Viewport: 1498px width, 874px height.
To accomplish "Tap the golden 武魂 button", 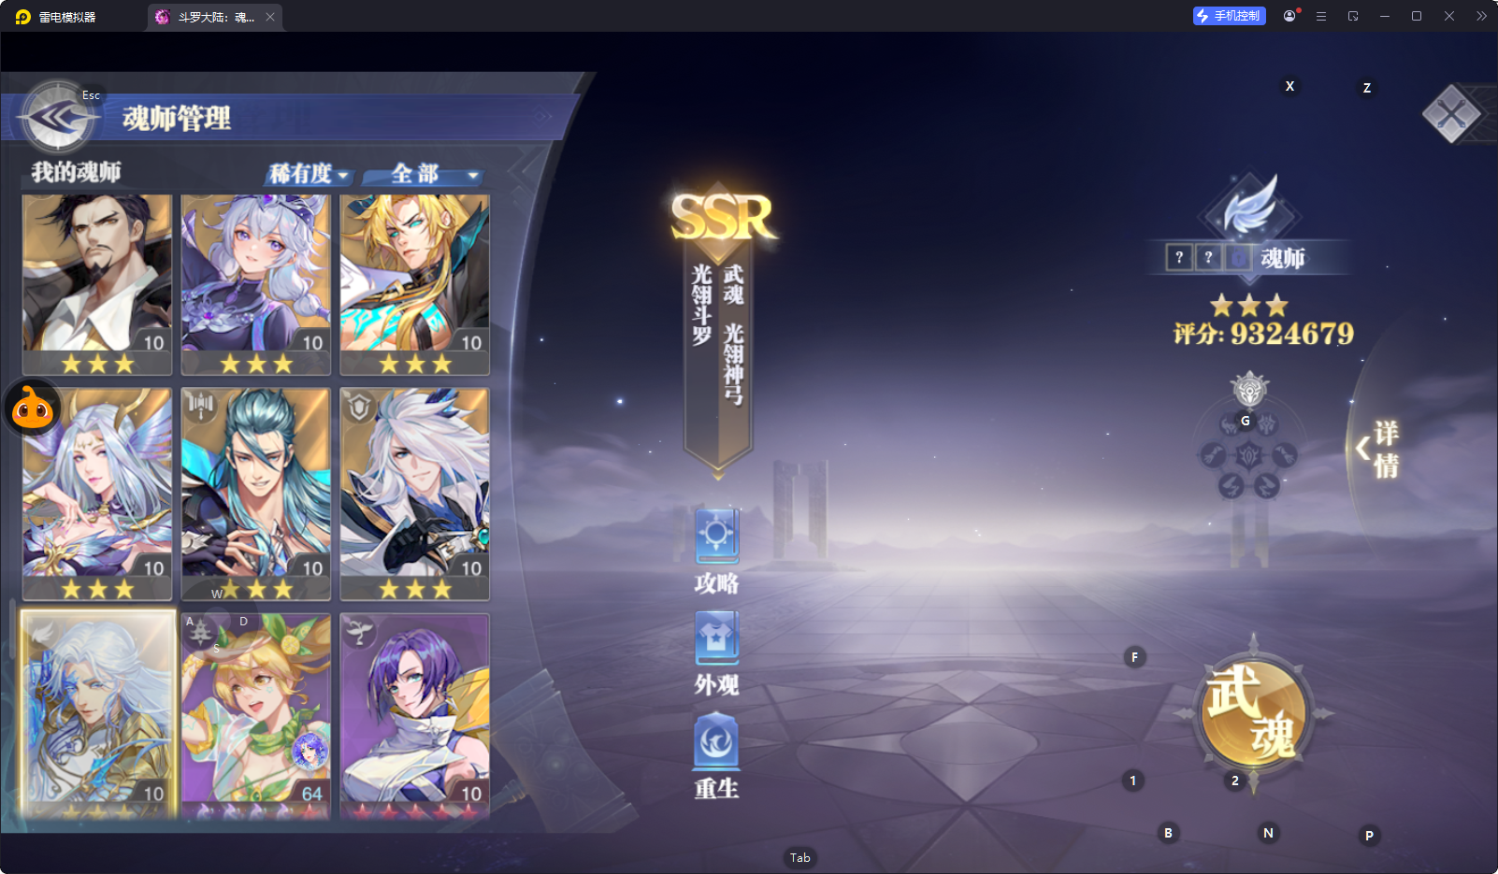I will click(1253, 713).
